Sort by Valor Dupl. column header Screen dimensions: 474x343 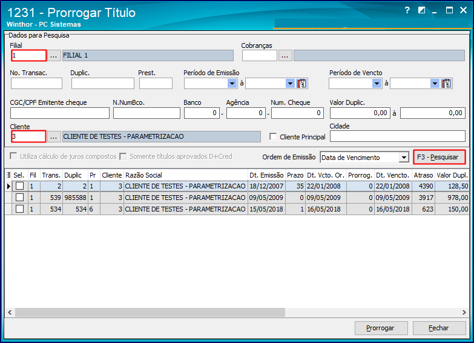pyautogui.click(x=452, y=175)
